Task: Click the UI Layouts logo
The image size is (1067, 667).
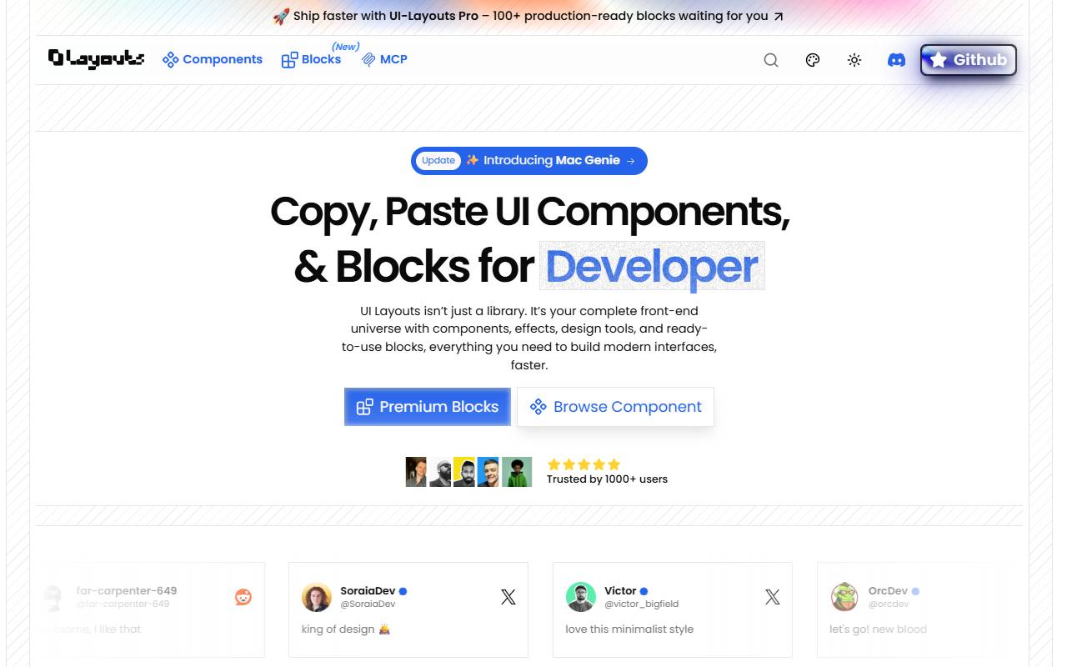Action: click(x=96, y=58)
